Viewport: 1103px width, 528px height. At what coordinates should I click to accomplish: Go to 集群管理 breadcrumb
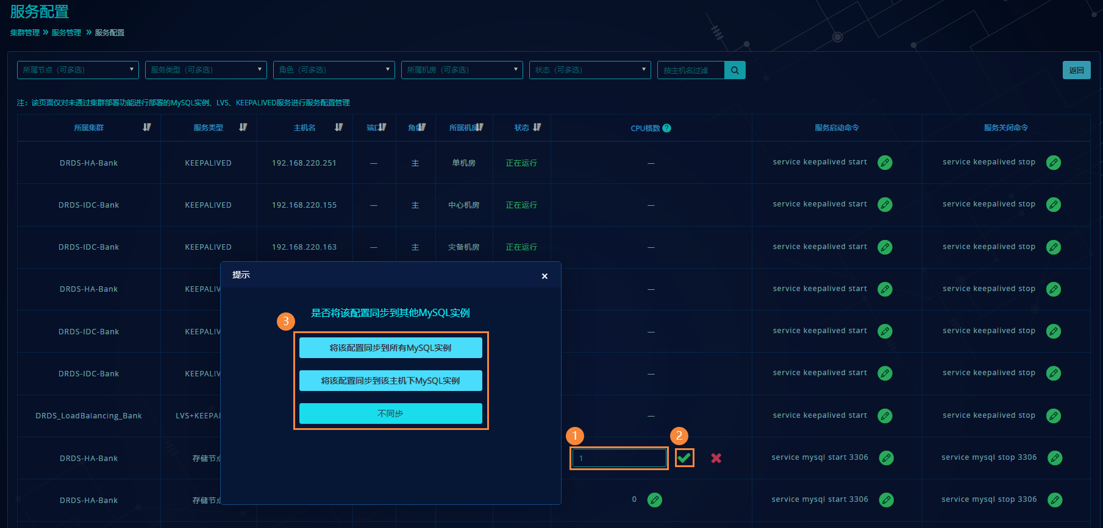pos(25,33)
